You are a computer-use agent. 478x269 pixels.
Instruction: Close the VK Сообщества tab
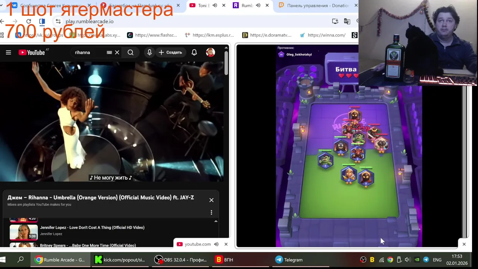pyautogui.click(x=89, y=6)
